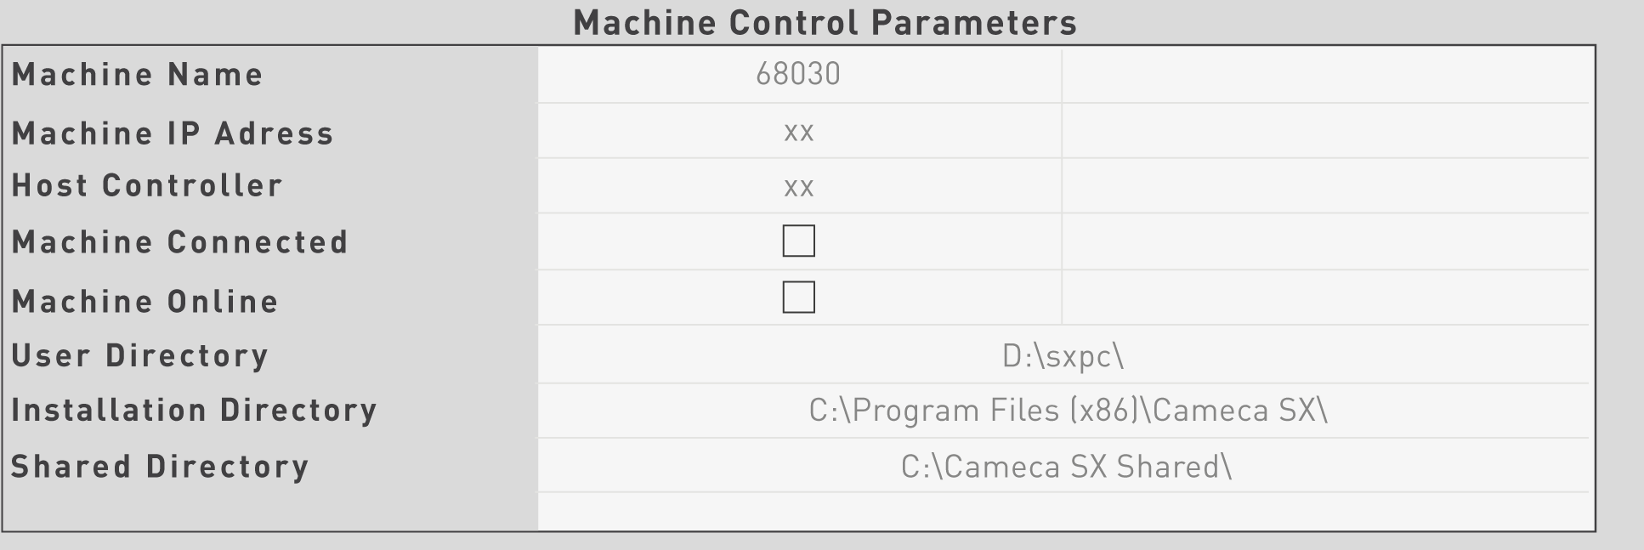
Task: Select the Machine Online label text
Action: click(145, 302)
